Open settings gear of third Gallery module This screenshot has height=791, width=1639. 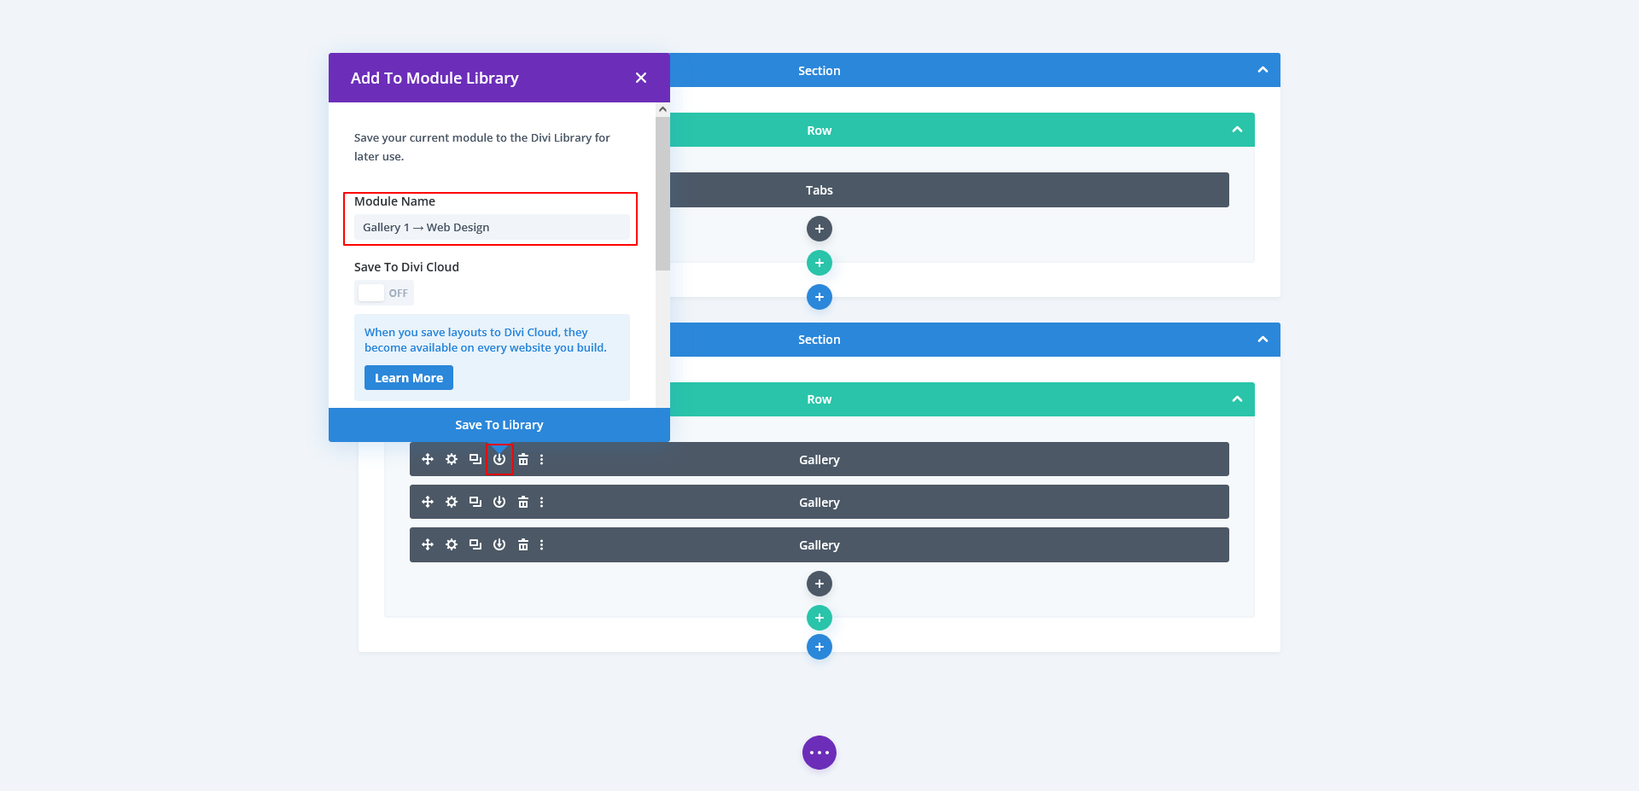[452, 544]
